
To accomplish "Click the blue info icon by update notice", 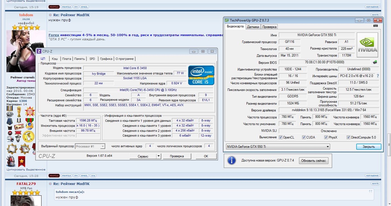I will pos(231,161).
